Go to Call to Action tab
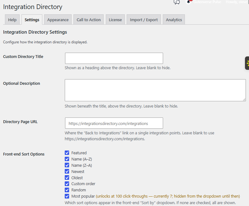Screen dimensions: 249x206 89,20
